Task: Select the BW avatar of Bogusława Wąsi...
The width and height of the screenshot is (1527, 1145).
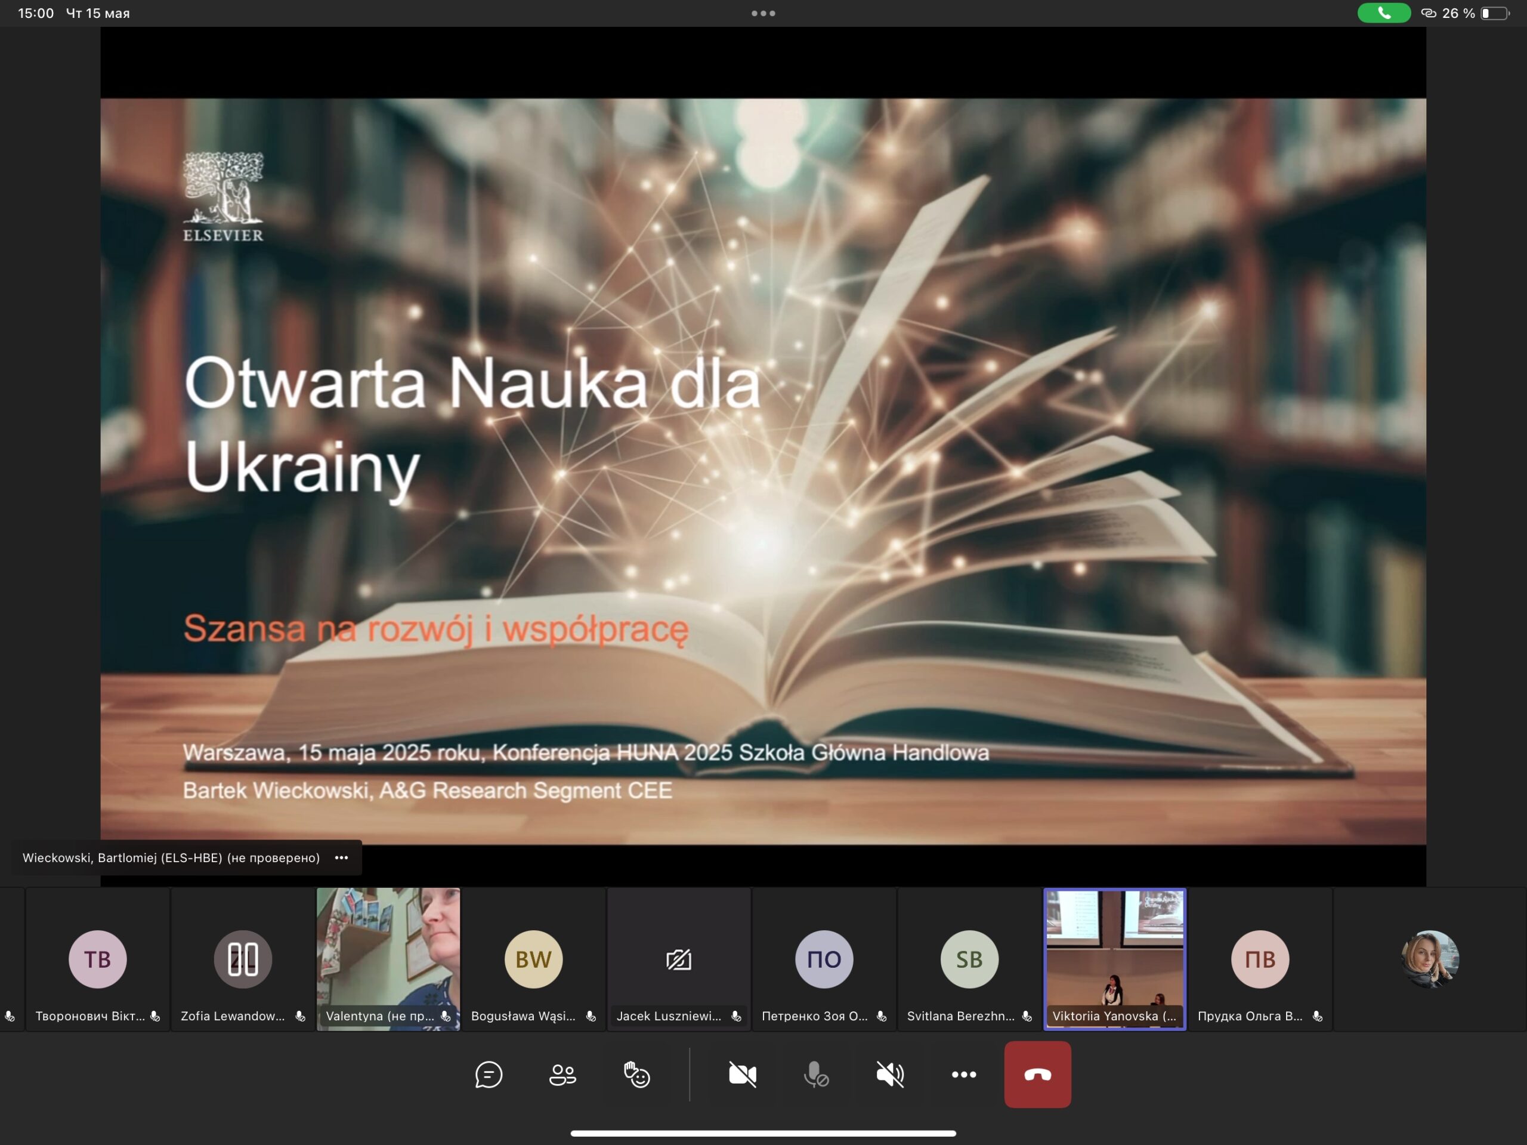Action: (533, 958)
